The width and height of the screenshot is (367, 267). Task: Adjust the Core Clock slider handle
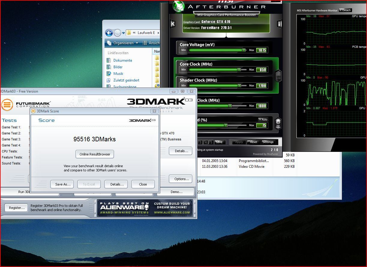(239, 69)
